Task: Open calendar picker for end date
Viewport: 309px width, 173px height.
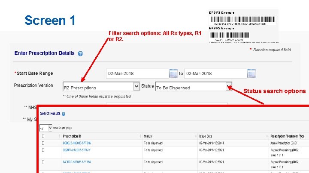Action: pos(251,73)
